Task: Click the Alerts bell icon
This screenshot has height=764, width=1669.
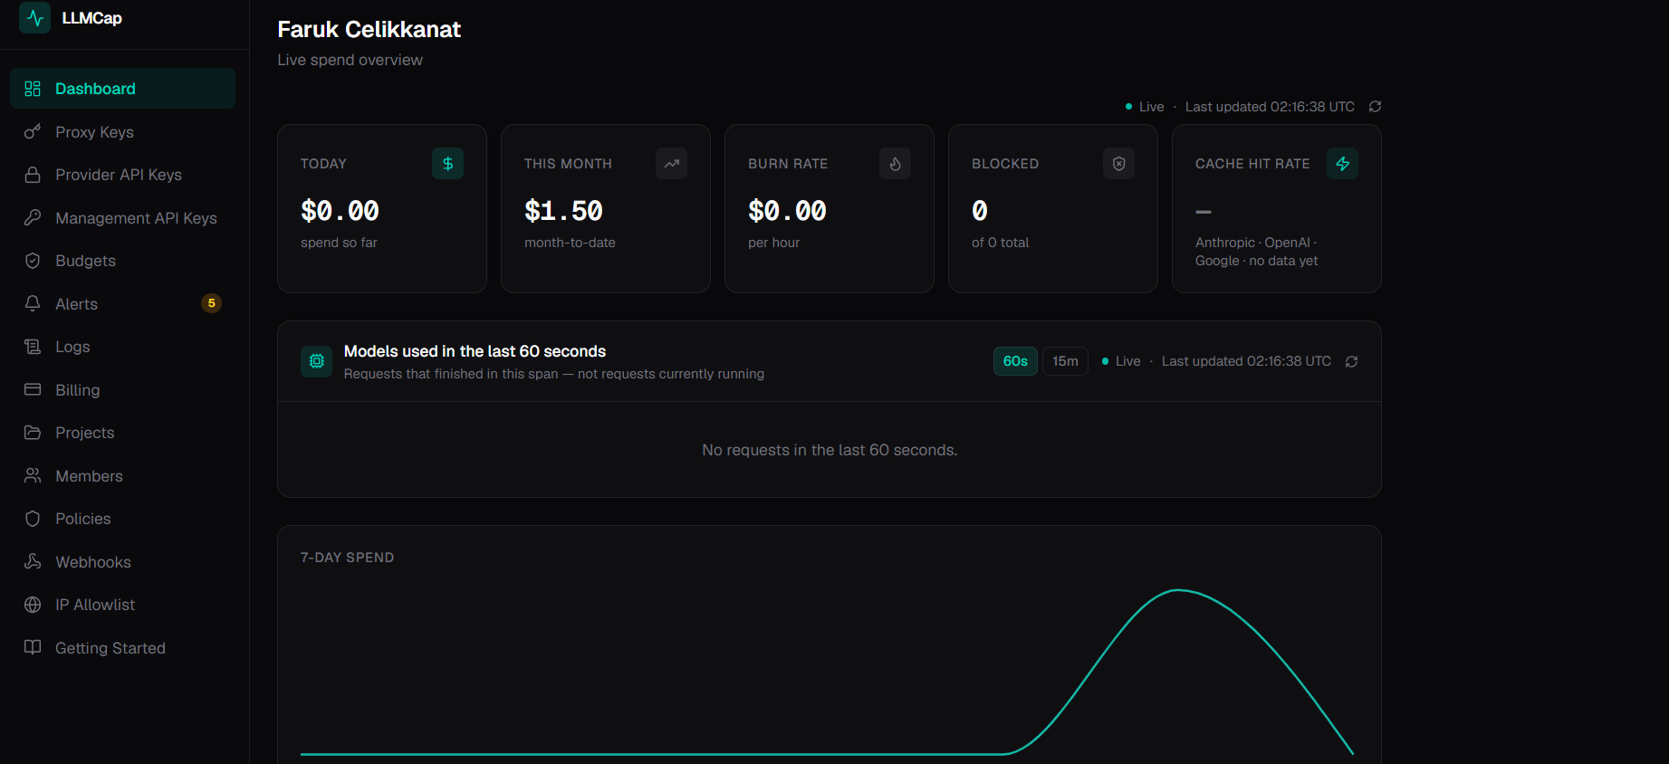Action: [33, 304]
